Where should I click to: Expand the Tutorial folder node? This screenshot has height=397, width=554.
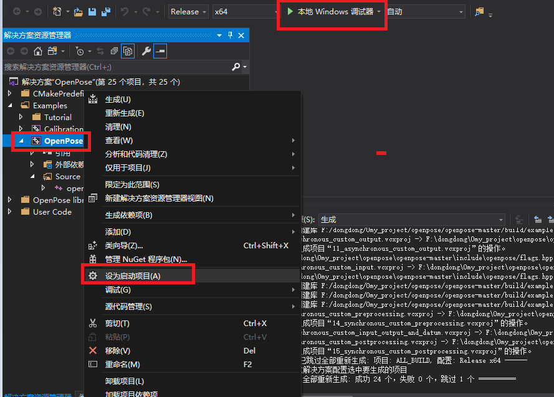pos(21,117)
